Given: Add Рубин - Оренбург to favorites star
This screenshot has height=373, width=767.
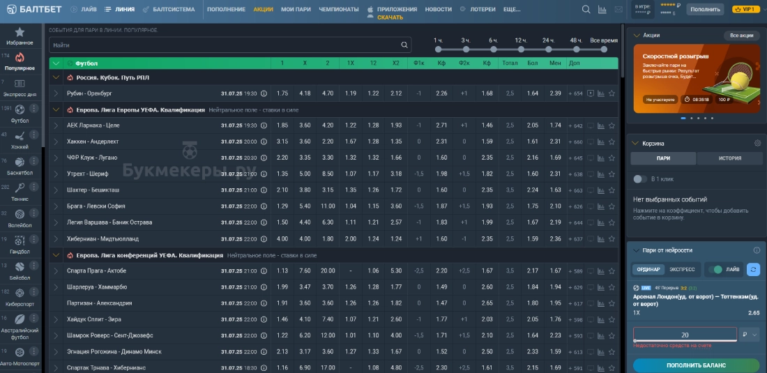Looking at the screenshot, I should click(x=612, y=93).
